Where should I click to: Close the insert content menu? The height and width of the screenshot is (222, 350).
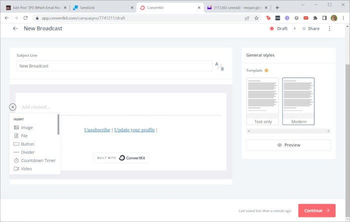(x=12, y=107)
